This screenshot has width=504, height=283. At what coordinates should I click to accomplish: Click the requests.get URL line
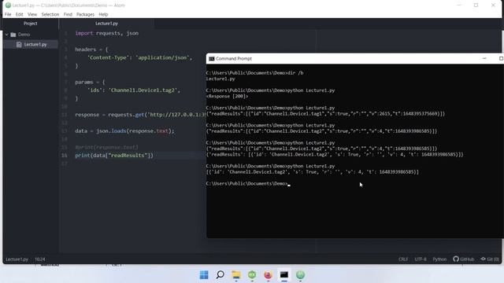tap(140, 115)
